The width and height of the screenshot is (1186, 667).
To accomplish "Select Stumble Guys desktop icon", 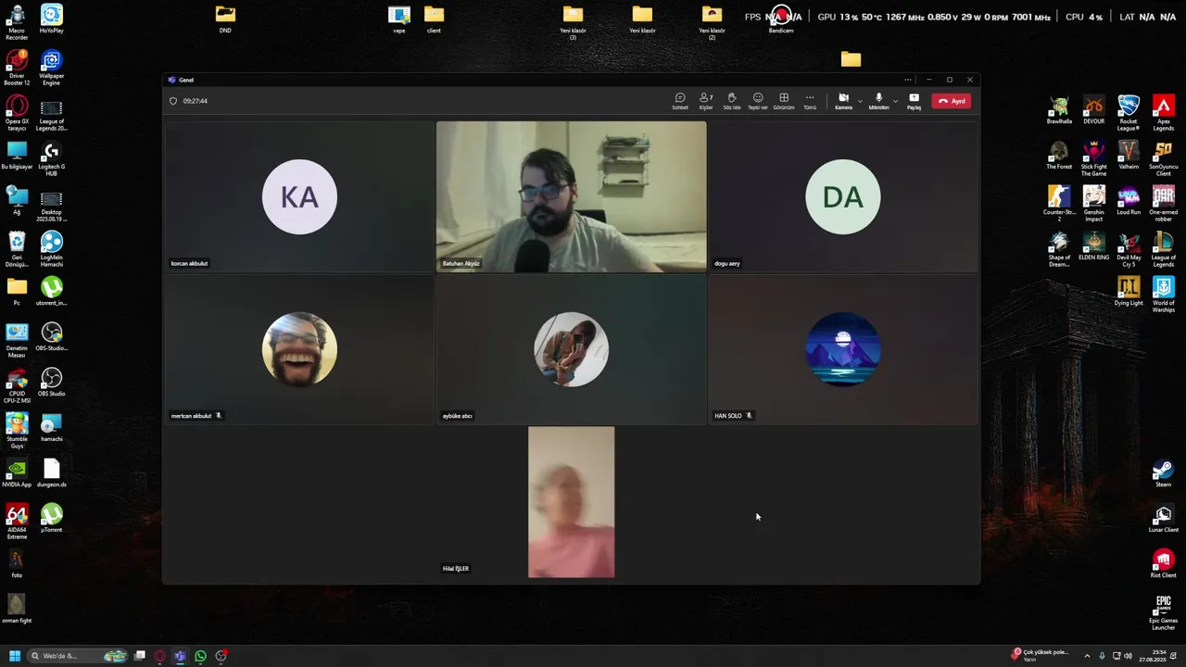I will coord(17,431).
